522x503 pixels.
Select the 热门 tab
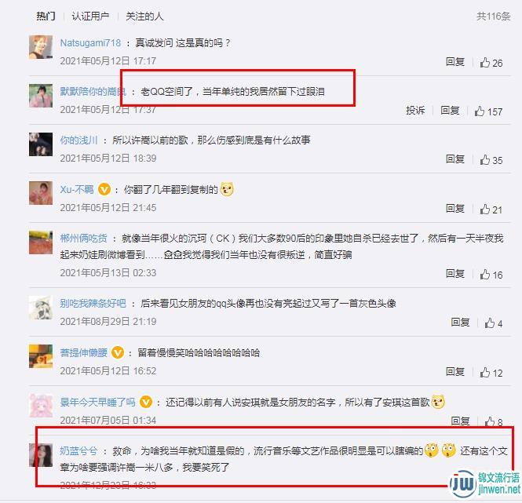pos(46,16)
